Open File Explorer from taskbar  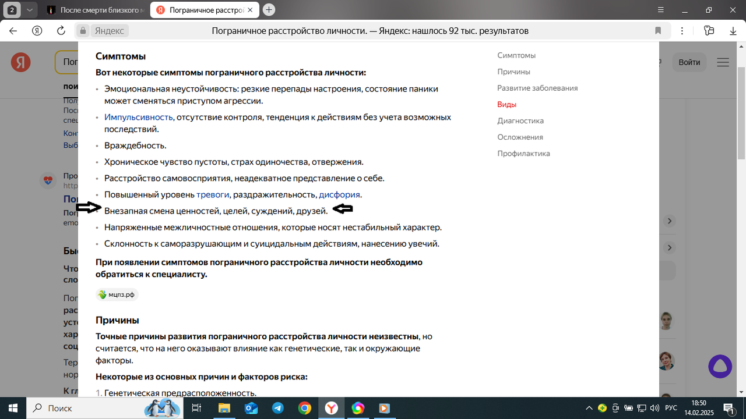224,408
